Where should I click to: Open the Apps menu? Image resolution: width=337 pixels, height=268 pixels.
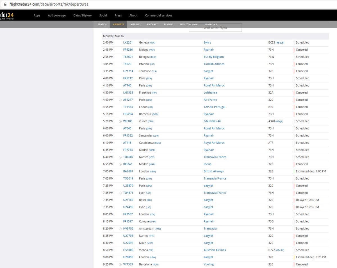coord(37,15)
